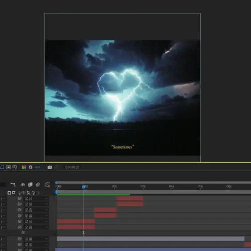Take a snapshot with the camera icon

click(x=50, y=167)
